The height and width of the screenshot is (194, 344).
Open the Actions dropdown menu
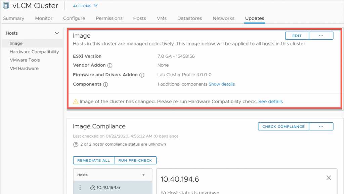coord(85,6)
